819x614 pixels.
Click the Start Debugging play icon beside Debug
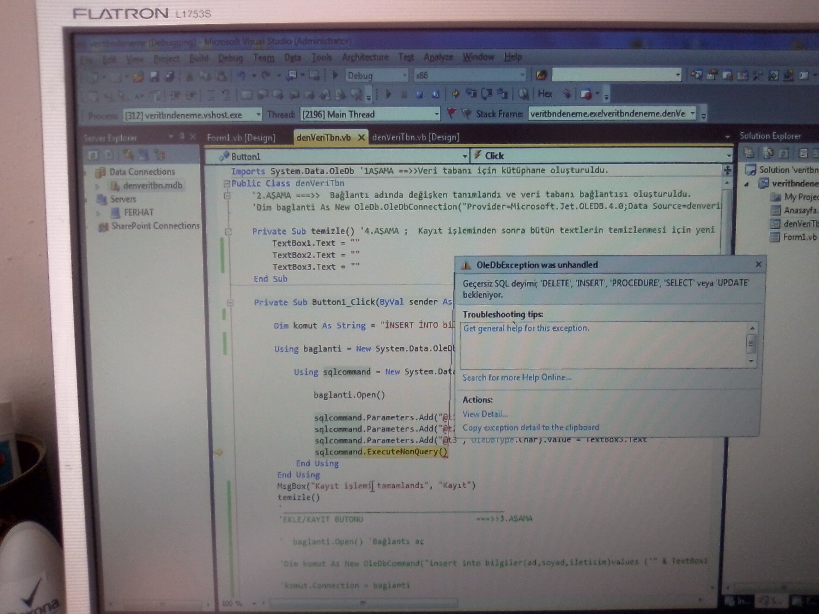pyautogui.click(x=335, y=75)
